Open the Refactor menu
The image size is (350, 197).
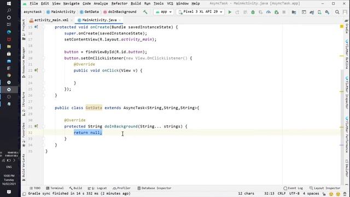point(119,4)
